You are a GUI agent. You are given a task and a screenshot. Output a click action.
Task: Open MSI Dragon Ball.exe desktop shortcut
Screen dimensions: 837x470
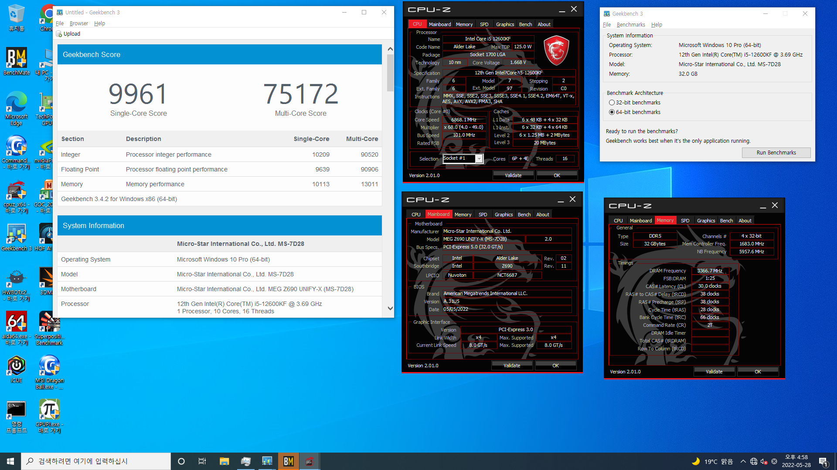tap(49, 373)
